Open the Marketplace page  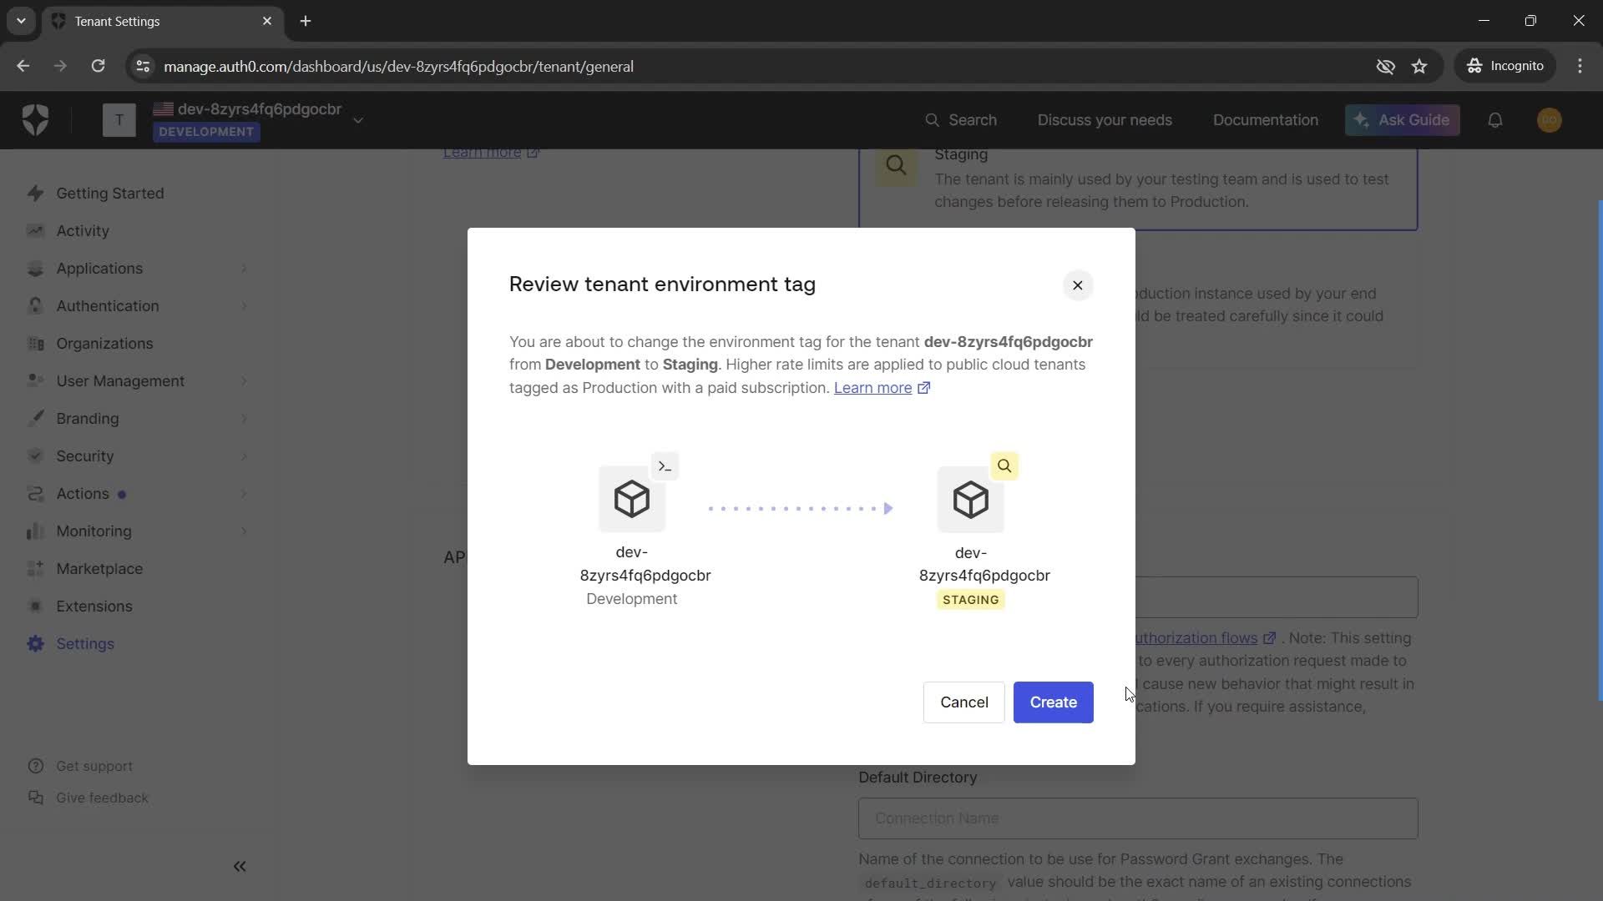click(x=99, y=569)
